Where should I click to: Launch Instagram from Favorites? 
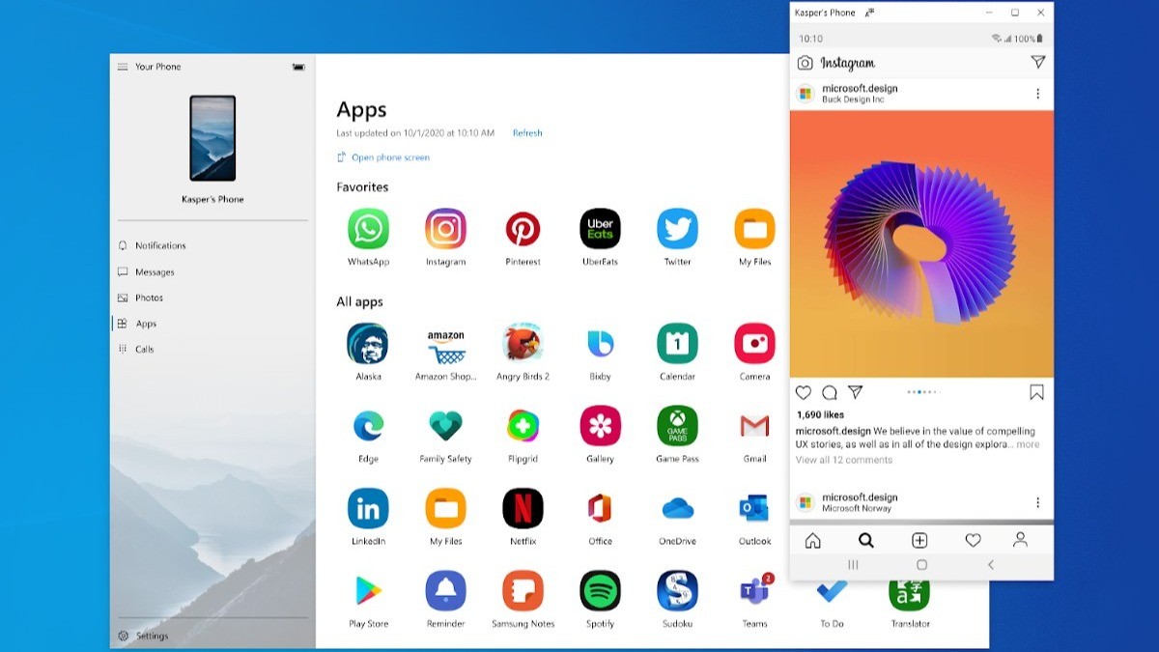click(445, 229)
